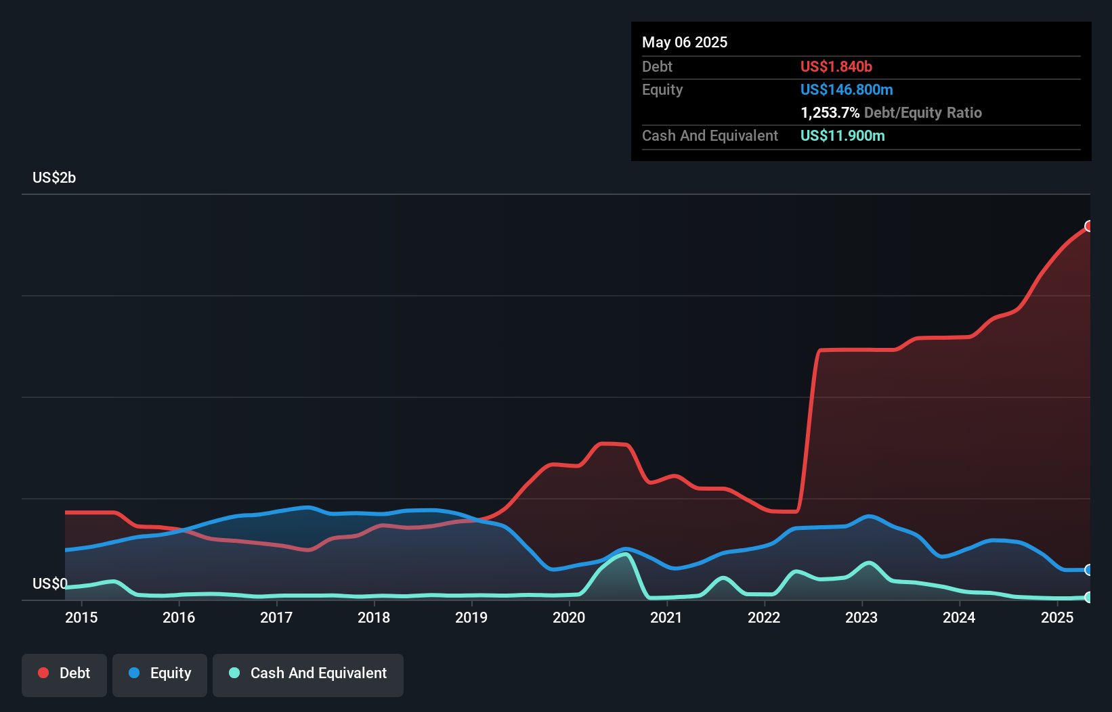Click the US$146.800m equity value
1112x712 pixels.
coord(847,89)
